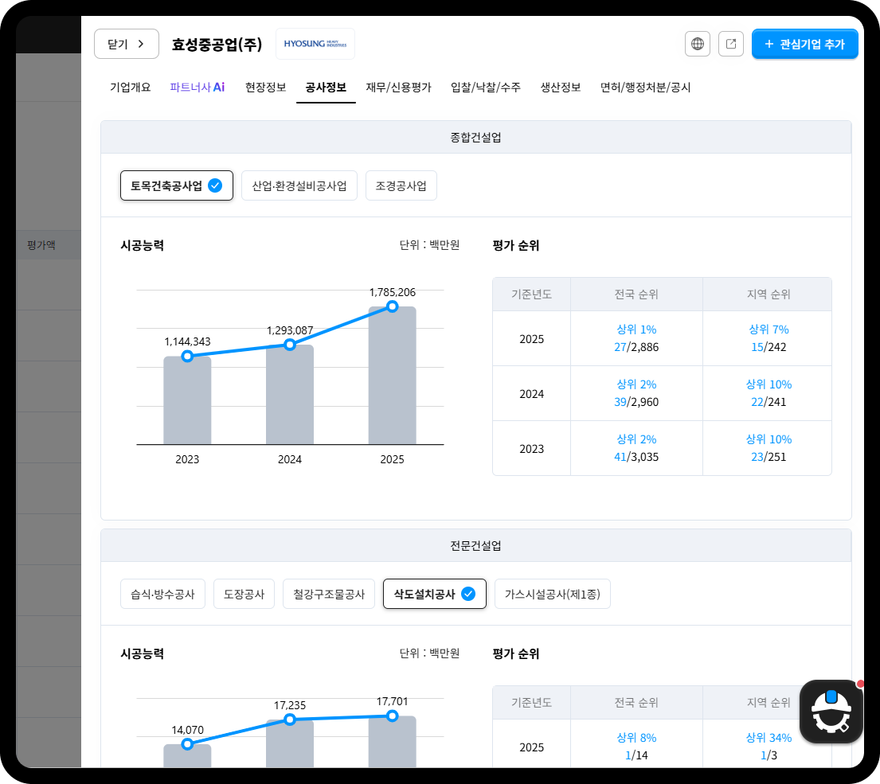Click the Hyosung Heavy Industries logo
This screenshot has width=880, height=784.
pos(315,44)
